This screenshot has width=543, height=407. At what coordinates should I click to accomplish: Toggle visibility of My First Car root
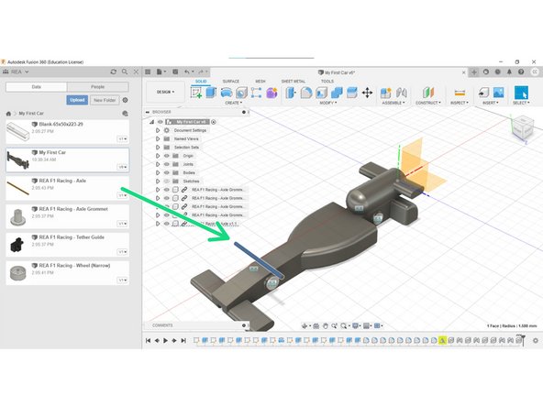click(161, 122)
